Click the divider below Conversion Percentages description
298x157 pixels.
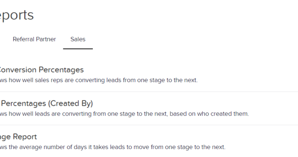coord(149,92)
